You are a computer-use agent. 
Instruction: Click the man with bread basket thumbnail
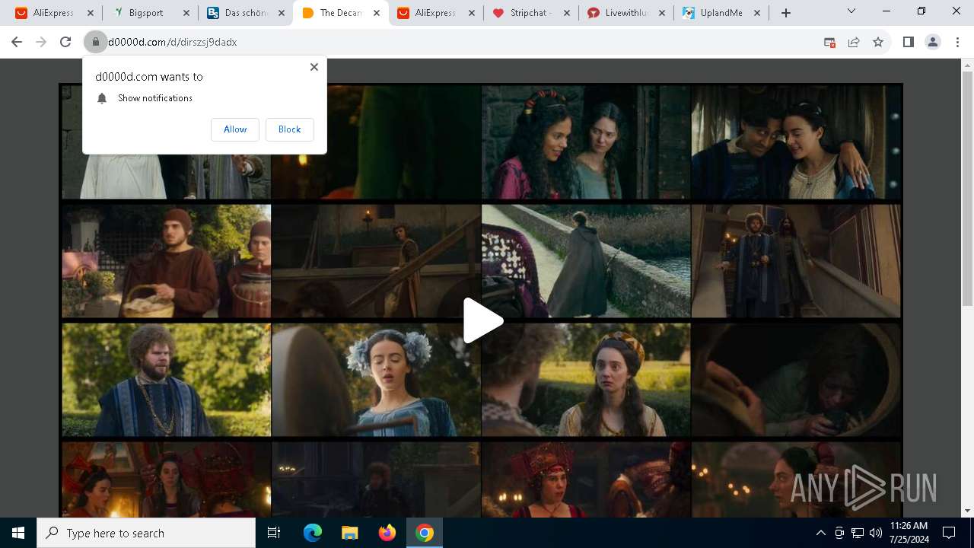point(166,260)
